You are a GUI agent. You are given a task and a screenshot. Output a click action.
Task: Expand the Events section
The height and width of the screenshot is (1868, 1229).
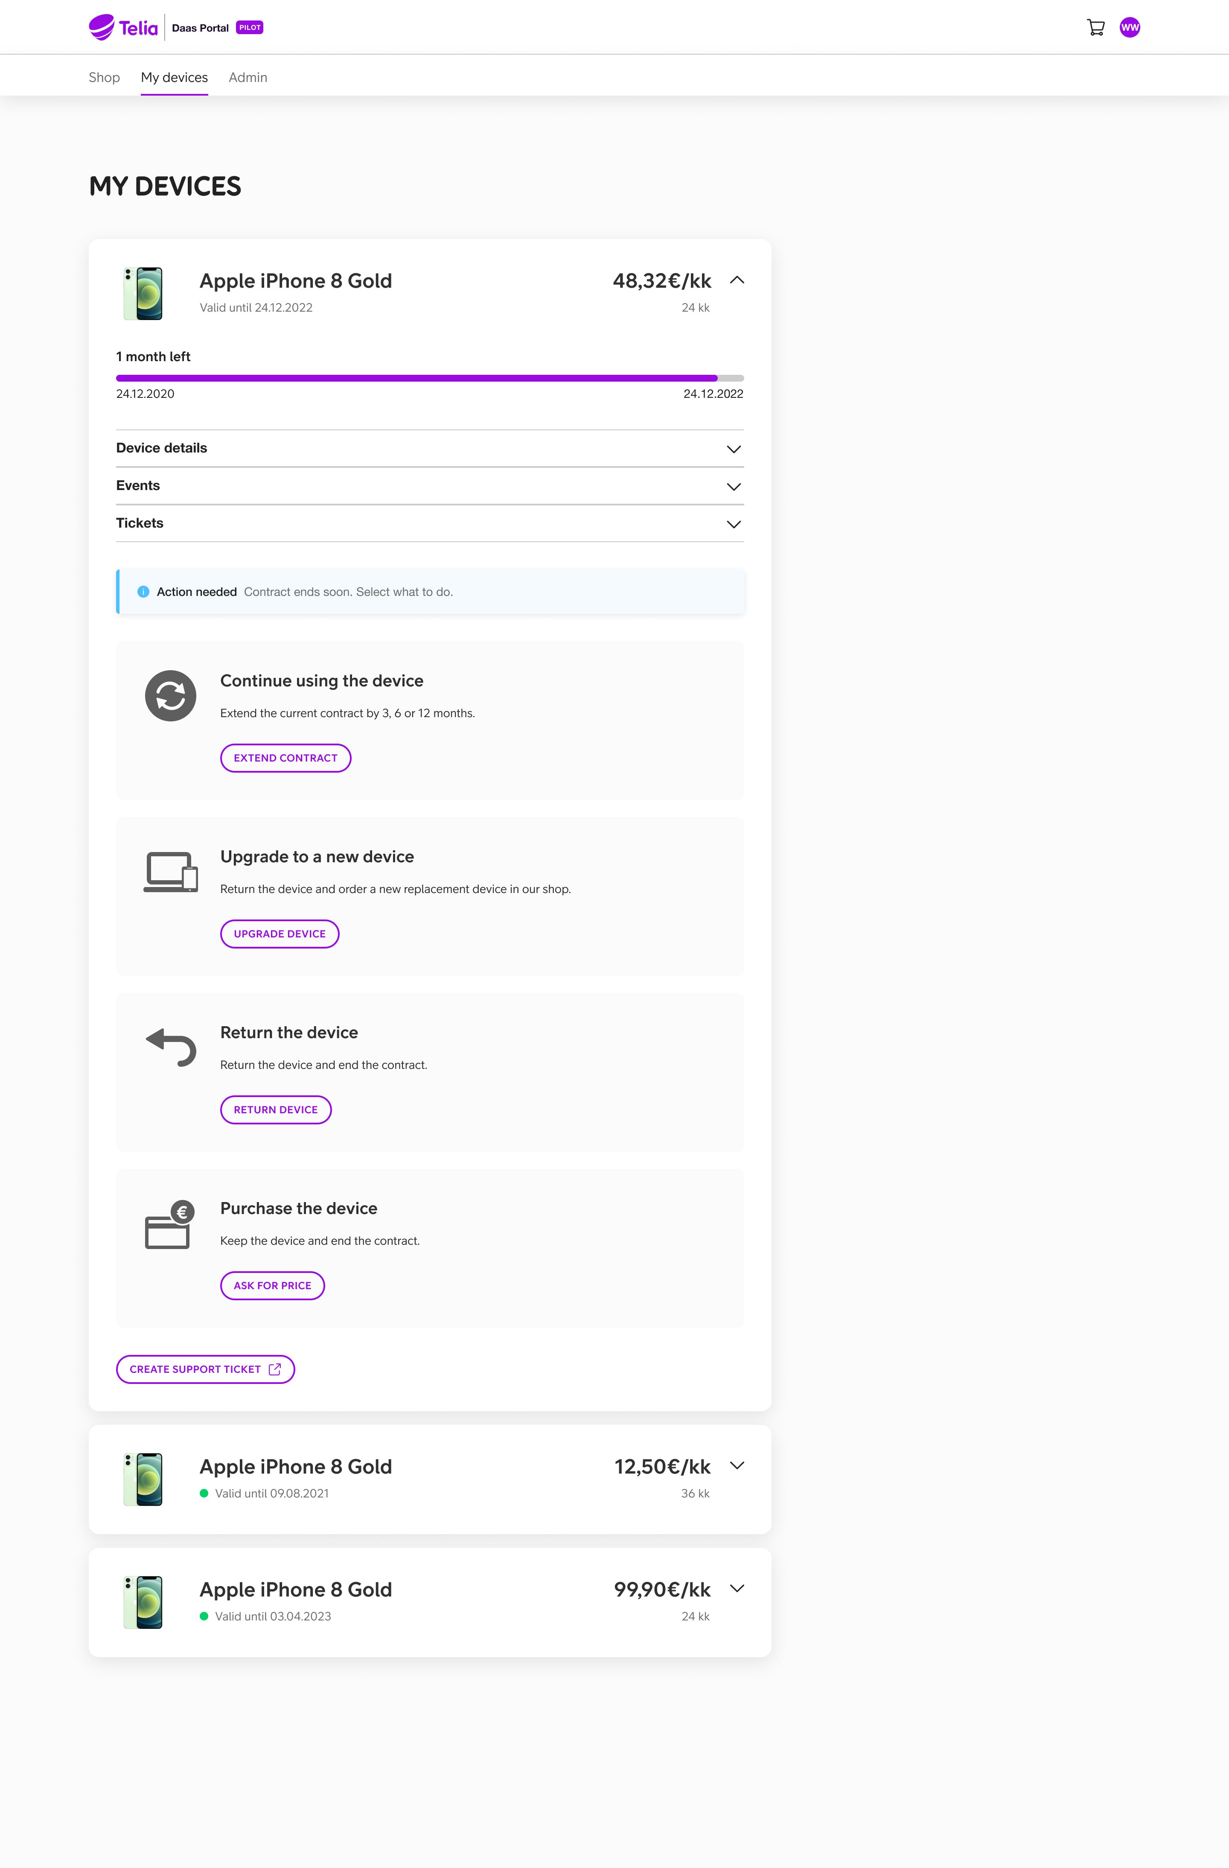429,486
